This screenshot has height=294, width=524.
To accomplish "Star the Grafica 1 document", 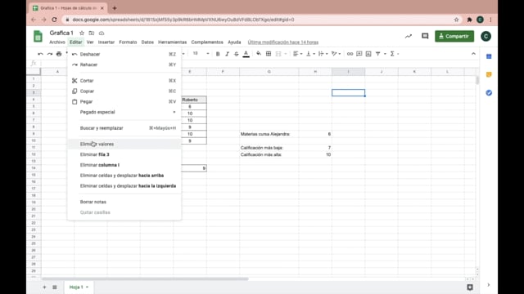I will point(82,33).
